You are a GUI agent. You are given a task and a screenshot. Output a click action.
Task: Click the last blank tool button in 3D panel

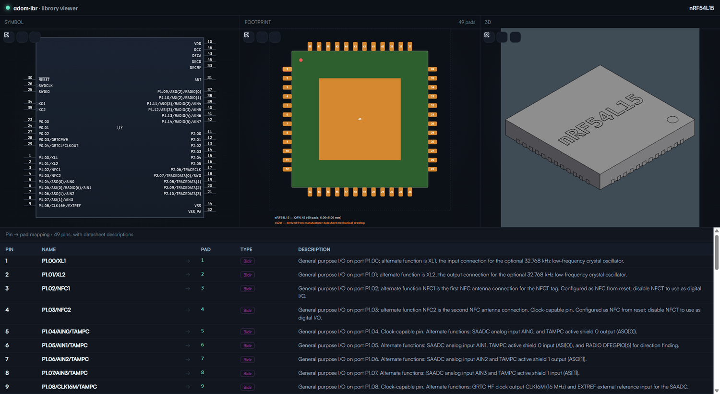point(515,37)
